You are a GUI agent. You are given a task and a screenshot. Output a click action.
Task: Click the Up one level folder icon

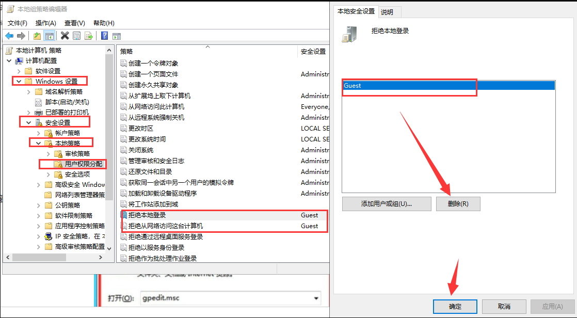(38, 35)
